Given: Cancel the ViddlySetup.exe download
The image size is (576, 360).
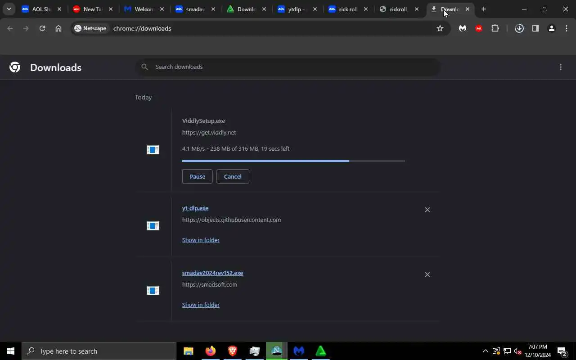Looking at the screenshot, I should click(233, 176).
